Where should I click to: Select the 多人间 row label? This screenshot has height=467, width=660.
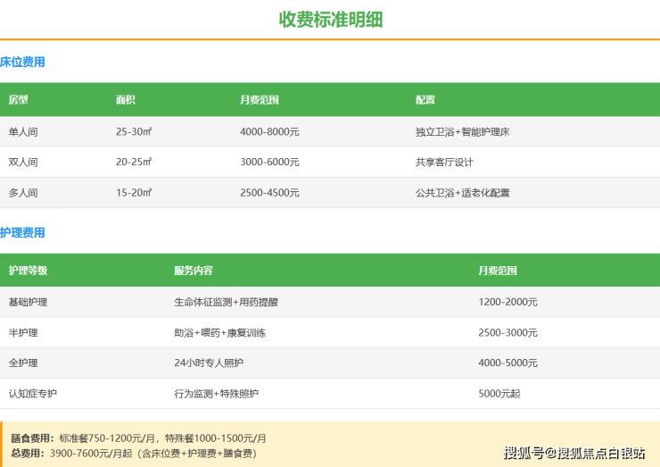(23, 193)
